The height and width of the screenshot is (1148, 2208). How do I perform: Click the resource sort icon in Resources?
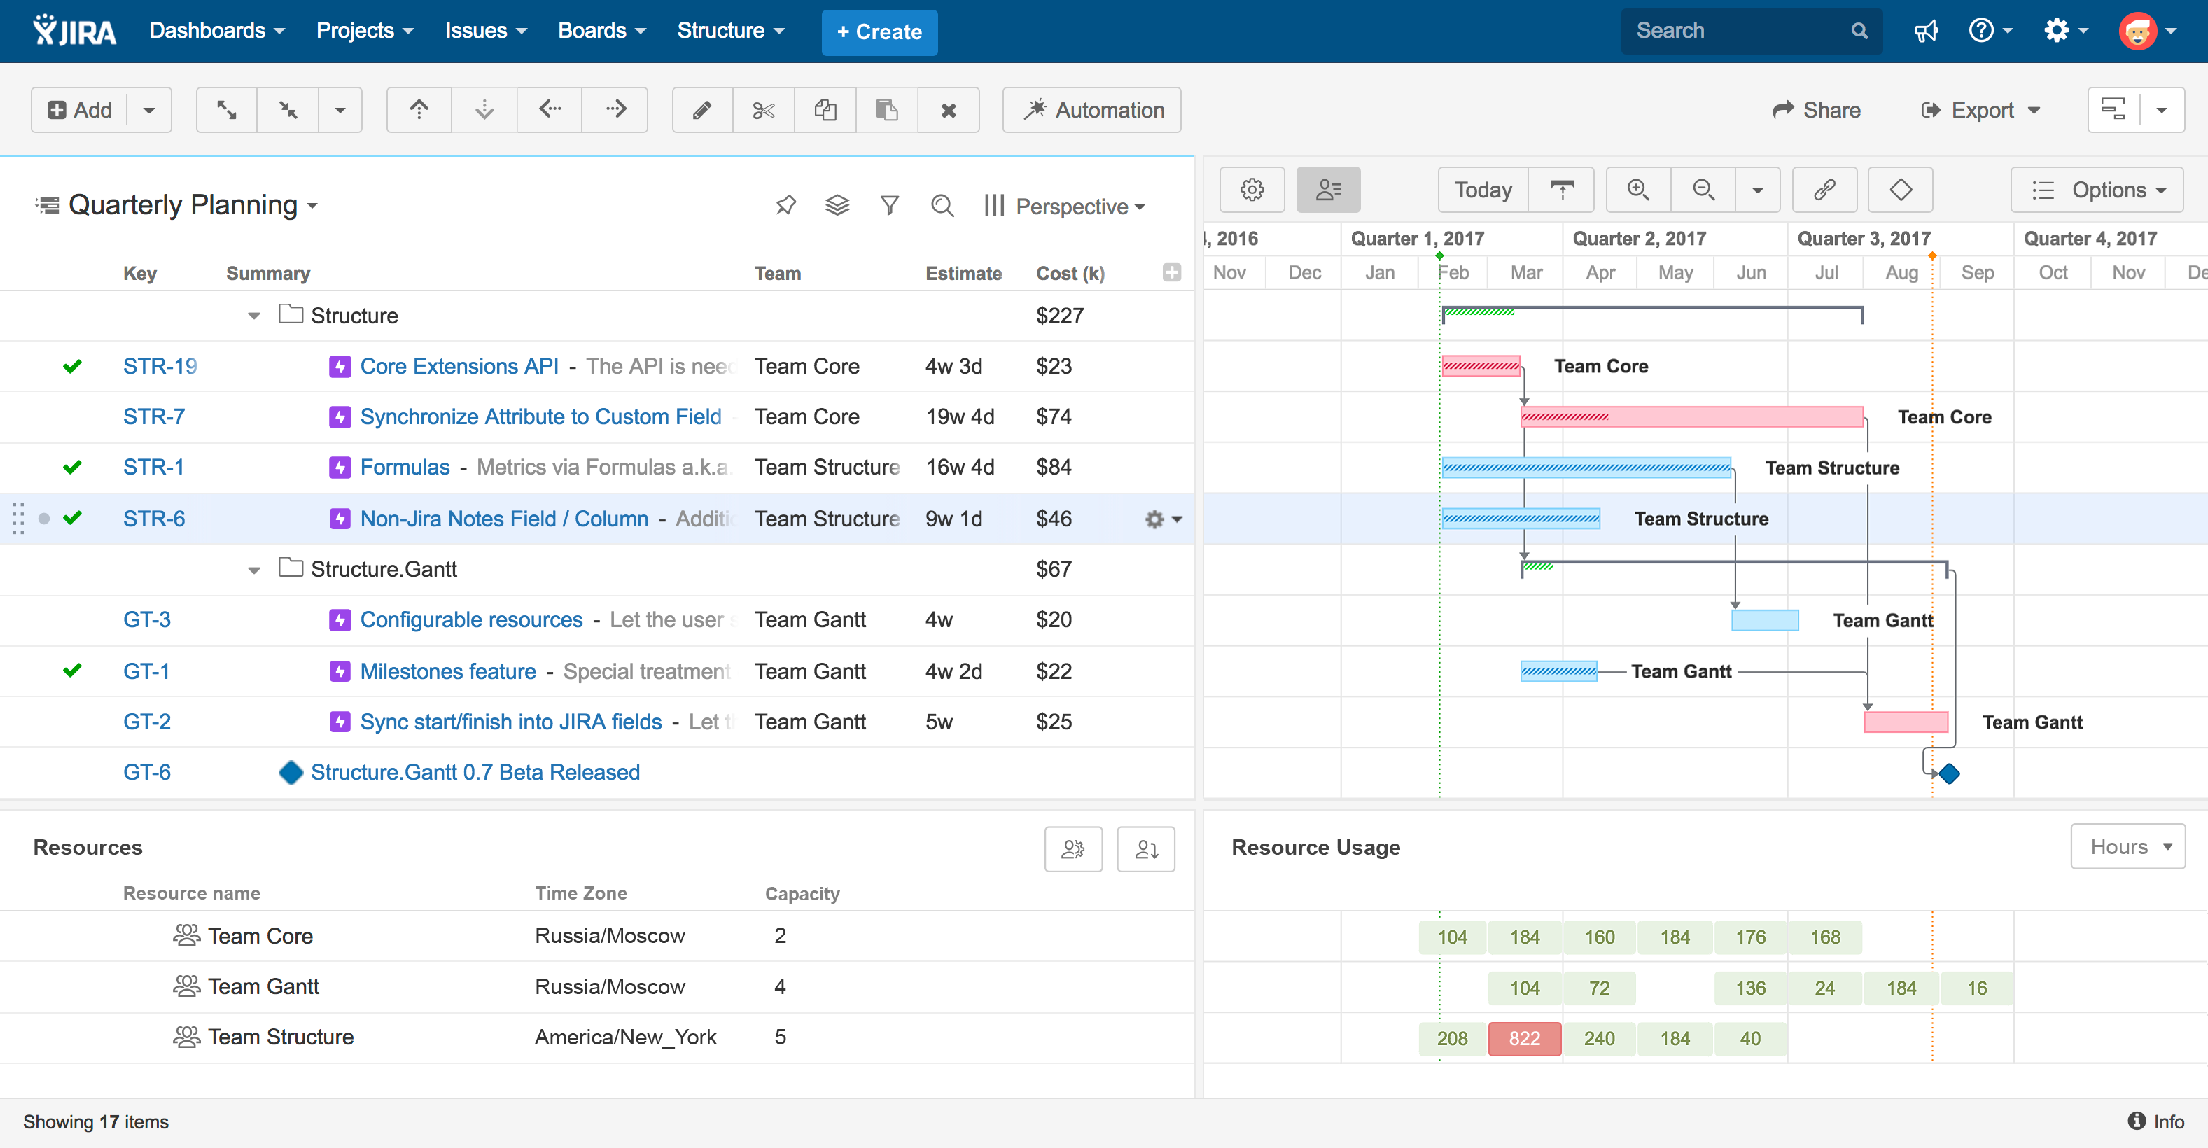1146,849
